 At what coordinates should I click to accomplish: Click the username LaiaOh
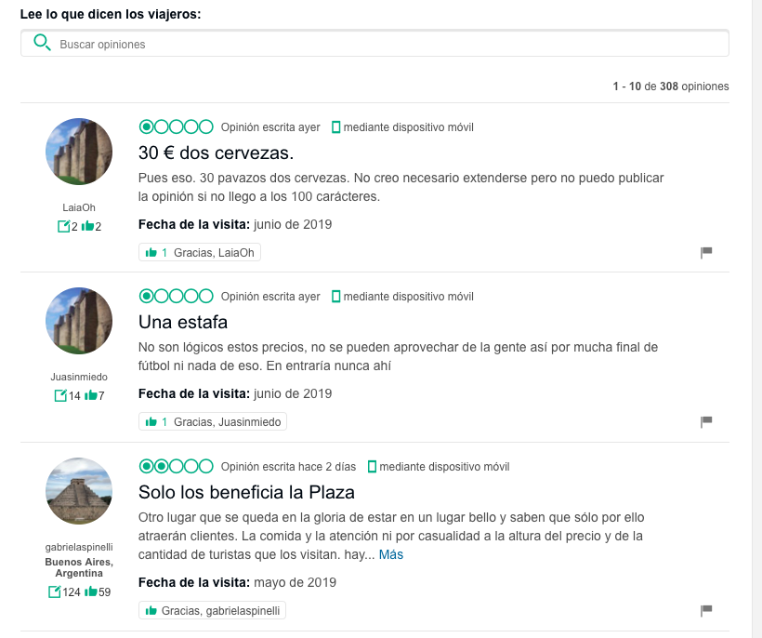point(79,207)
